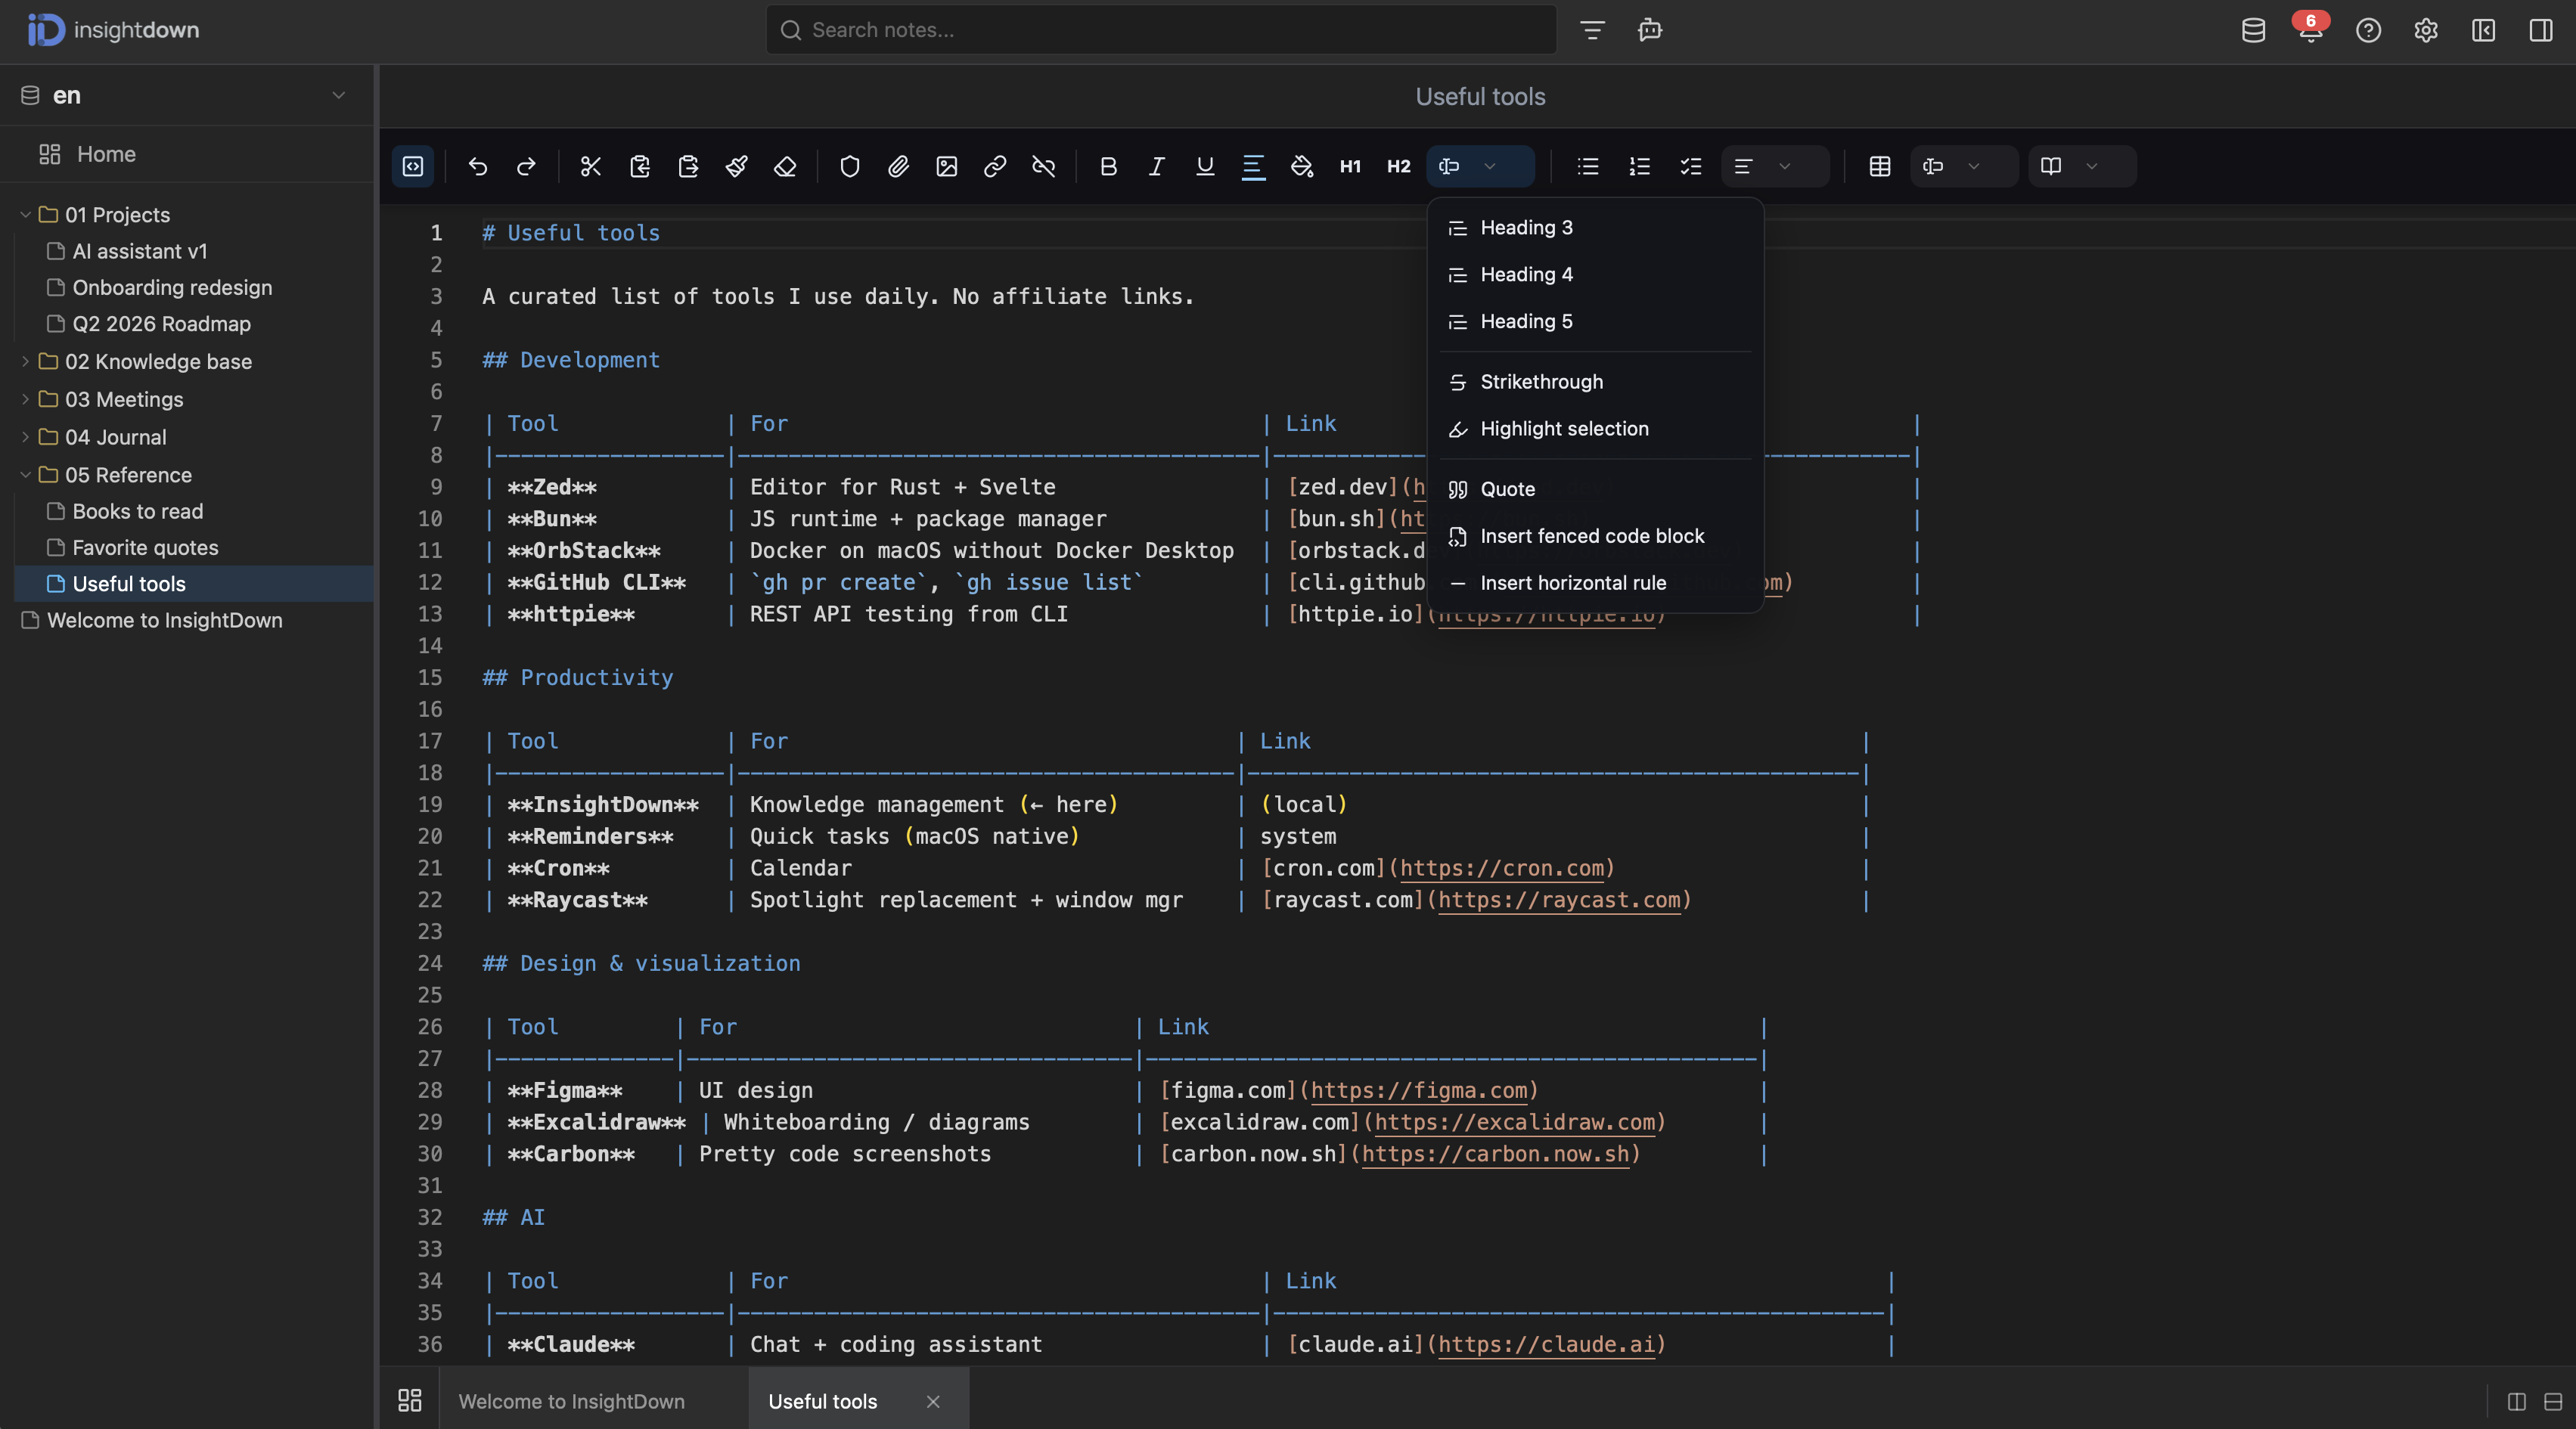
Task: Toggle the left sidebar panel
Action: pos(2483,30)
